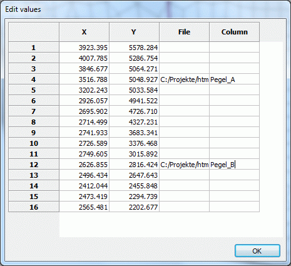291x266 pixels.
Task: Click the OK button
Action: (x=257, y=251)
